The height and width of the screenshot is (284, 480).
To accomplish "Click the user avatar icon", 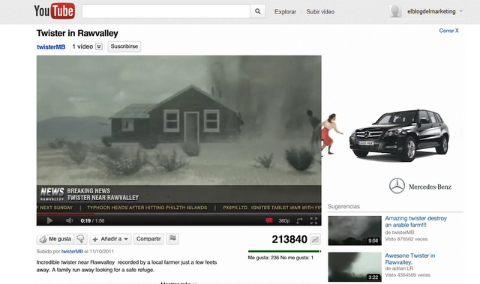I will [x=395, y=11].
